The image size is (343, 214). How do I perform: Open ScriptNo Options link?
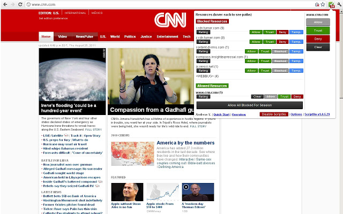pyautogui.click(x=296, y=114)
